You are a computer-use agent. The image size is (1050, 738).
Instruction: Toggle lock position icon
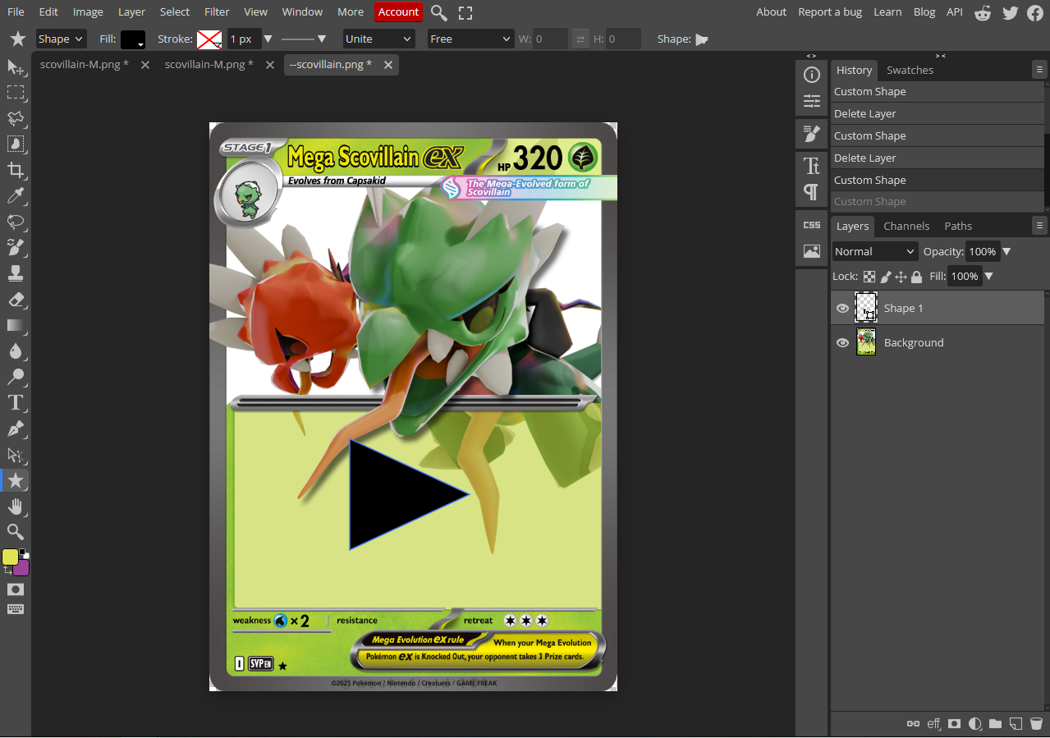pos(901,277)
